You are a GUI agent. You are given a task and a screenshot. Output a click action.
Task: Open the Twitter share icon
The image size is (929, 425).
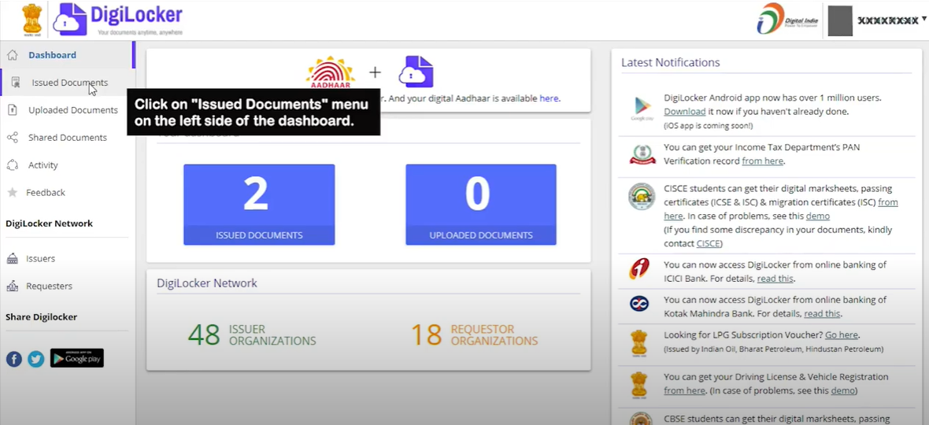click(x=36, y=359)
